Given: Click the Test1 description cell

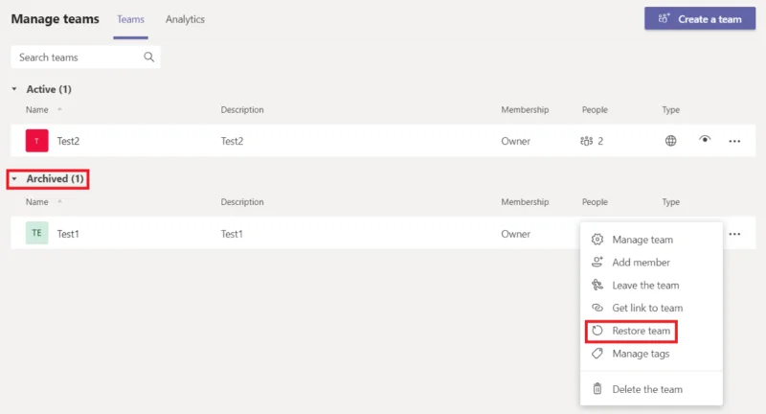Looking at the screenshot, I should 232,234.
